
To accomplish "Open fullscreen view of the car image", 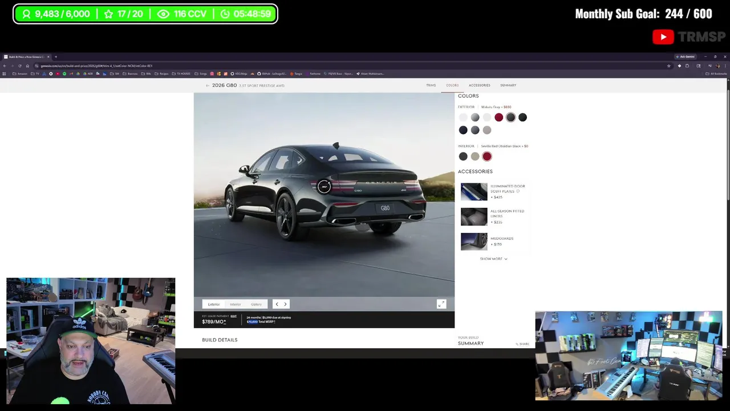I will [x=441, y=304].
